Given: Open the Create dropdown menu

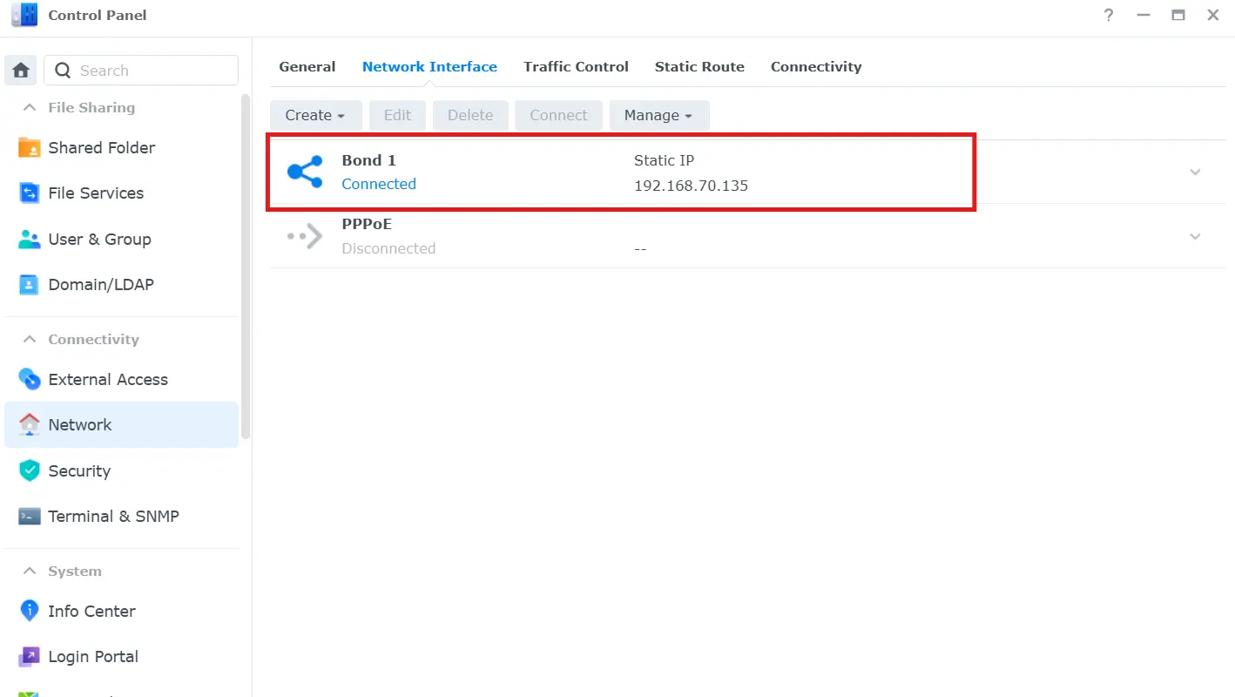Looking at the screenshot, I should (315, 116).
